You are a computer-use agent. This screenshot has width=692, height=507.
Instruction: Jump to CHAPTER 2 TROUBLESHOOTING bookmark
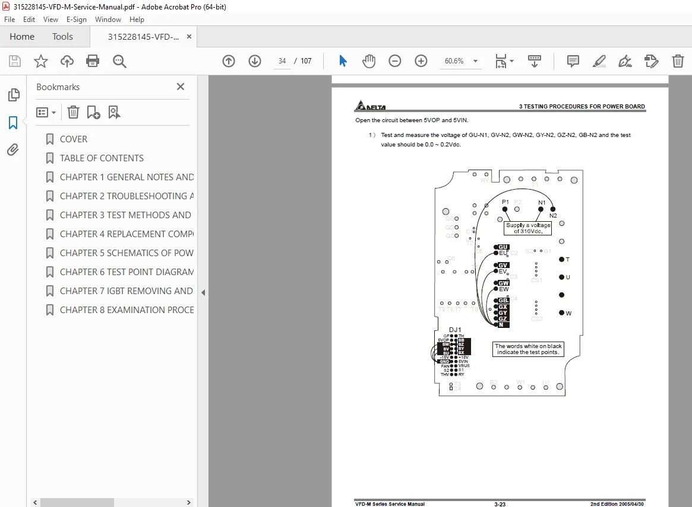(x=127, y=196)
